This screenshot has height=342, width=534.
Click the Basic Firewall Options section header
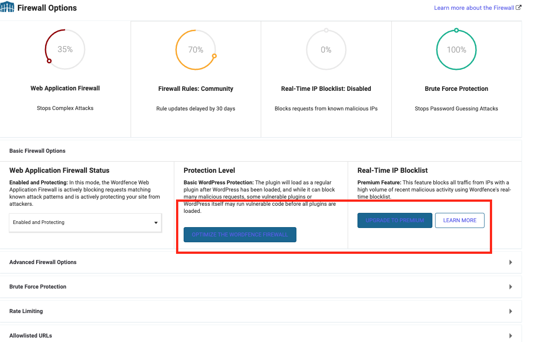coord(261,151)
